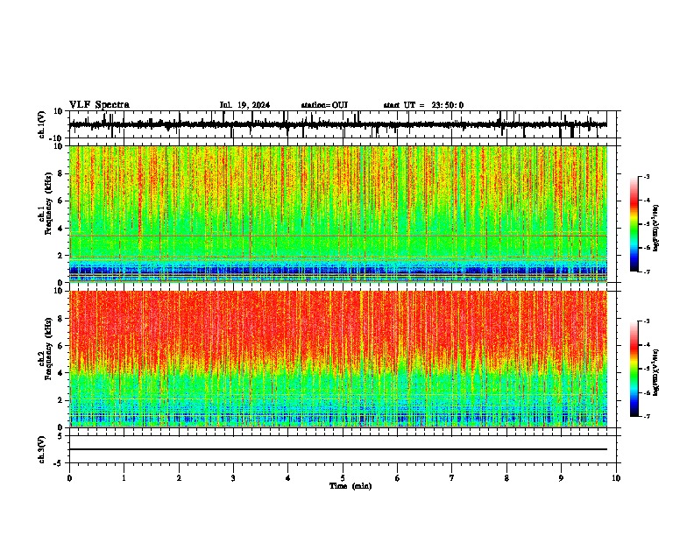The width and height of the screenshot is (694, 536).
Task: Click the "ch.1(V)" waveform axis label
Action: [42, 124]
